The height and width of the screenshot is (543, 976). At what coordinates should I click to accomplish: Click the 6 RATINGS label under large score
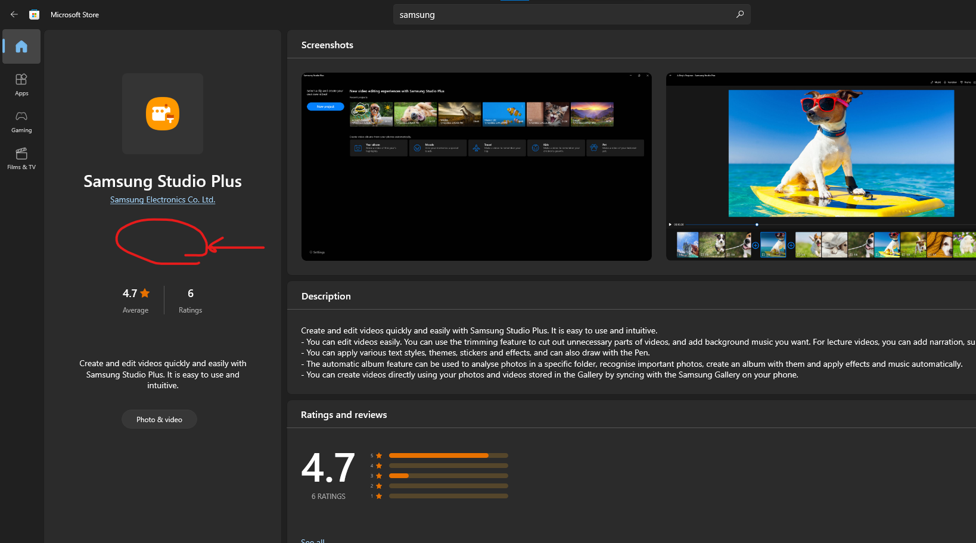click(x=328, y=497)
